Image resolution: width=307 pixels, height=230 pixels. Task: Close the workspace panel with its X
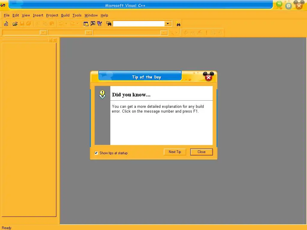[x=55, y=40]
